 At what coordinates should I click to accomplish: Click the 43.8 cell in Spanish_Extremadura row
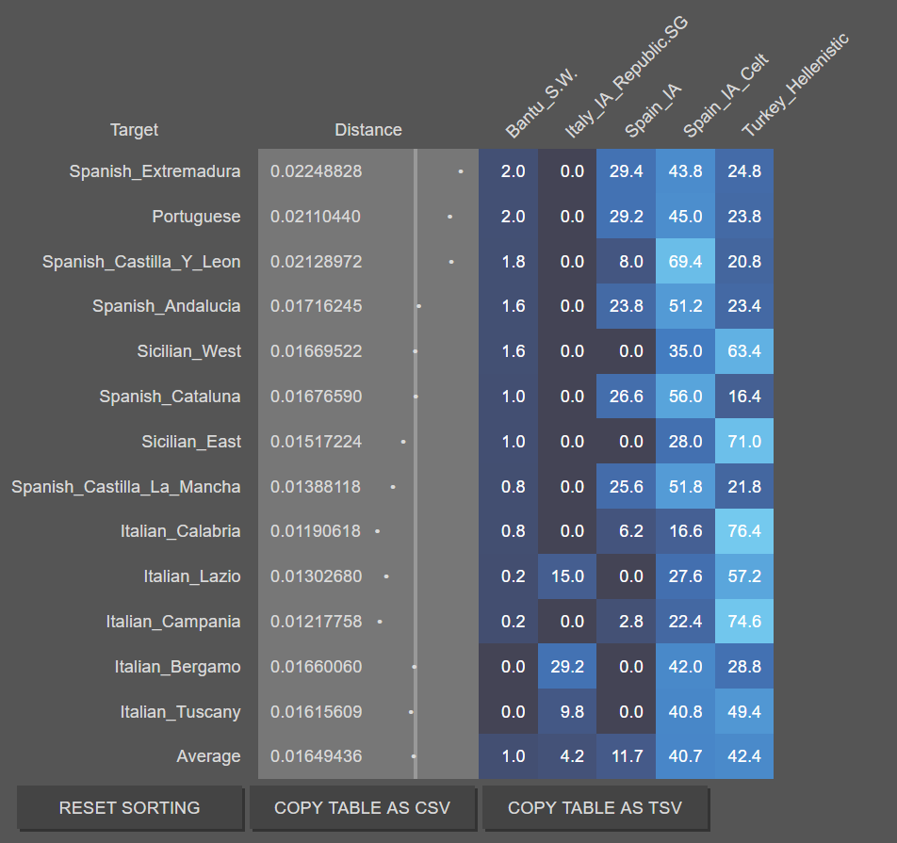(x=685, y=171)
